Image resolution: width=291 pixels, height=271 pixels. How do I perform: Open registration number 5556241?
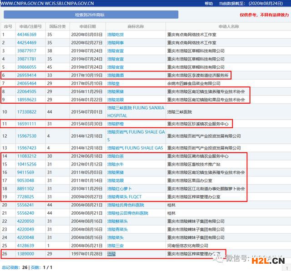[25, 205]
